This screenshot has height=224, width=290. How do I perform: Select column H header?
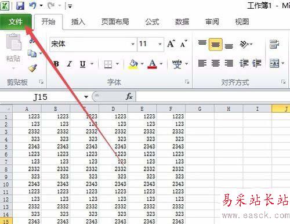(229, 109)
